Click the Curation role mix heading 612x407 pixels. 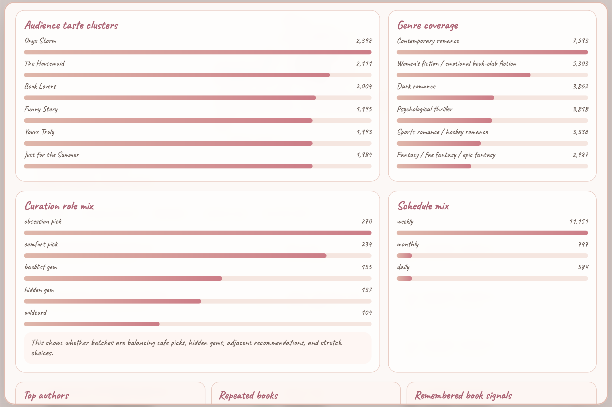(x=59, y=206)
